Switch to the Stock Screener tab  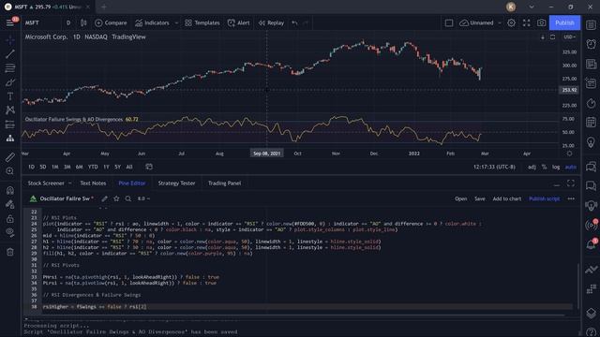tap(46, 183)
